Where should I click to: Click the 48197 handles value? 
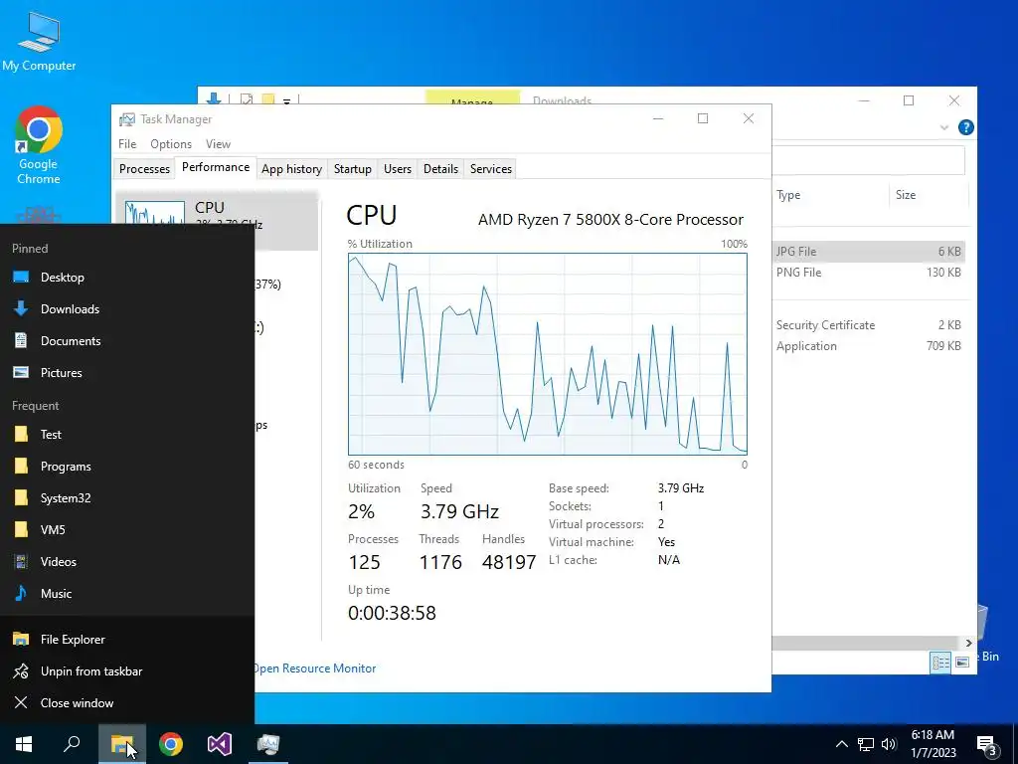(x=509, y=563)
